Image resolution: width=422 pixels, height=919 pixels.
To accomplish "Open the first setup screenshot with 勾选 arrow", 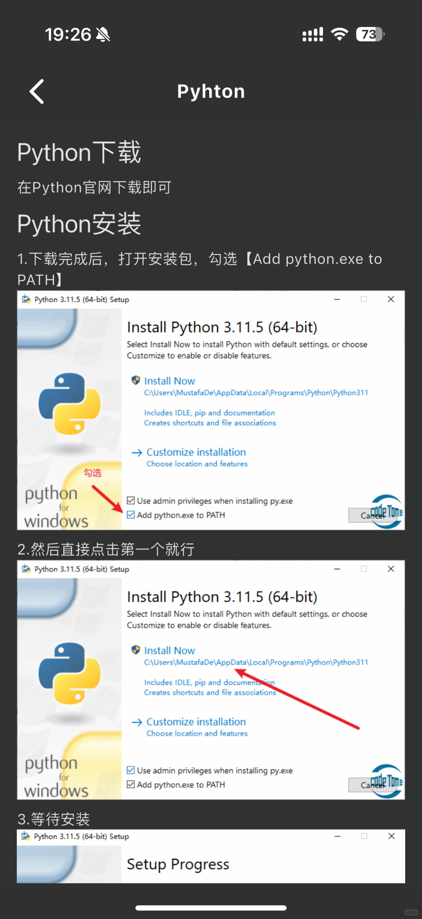I will point(211,410).
